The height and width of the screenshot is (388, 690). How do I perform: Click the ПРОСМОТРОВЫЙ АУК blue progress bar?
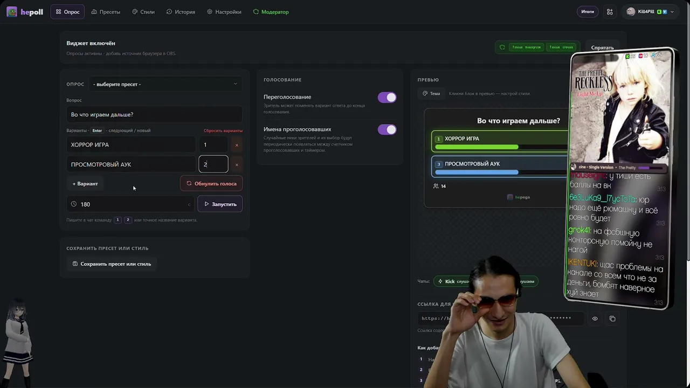tap(477, 172)
